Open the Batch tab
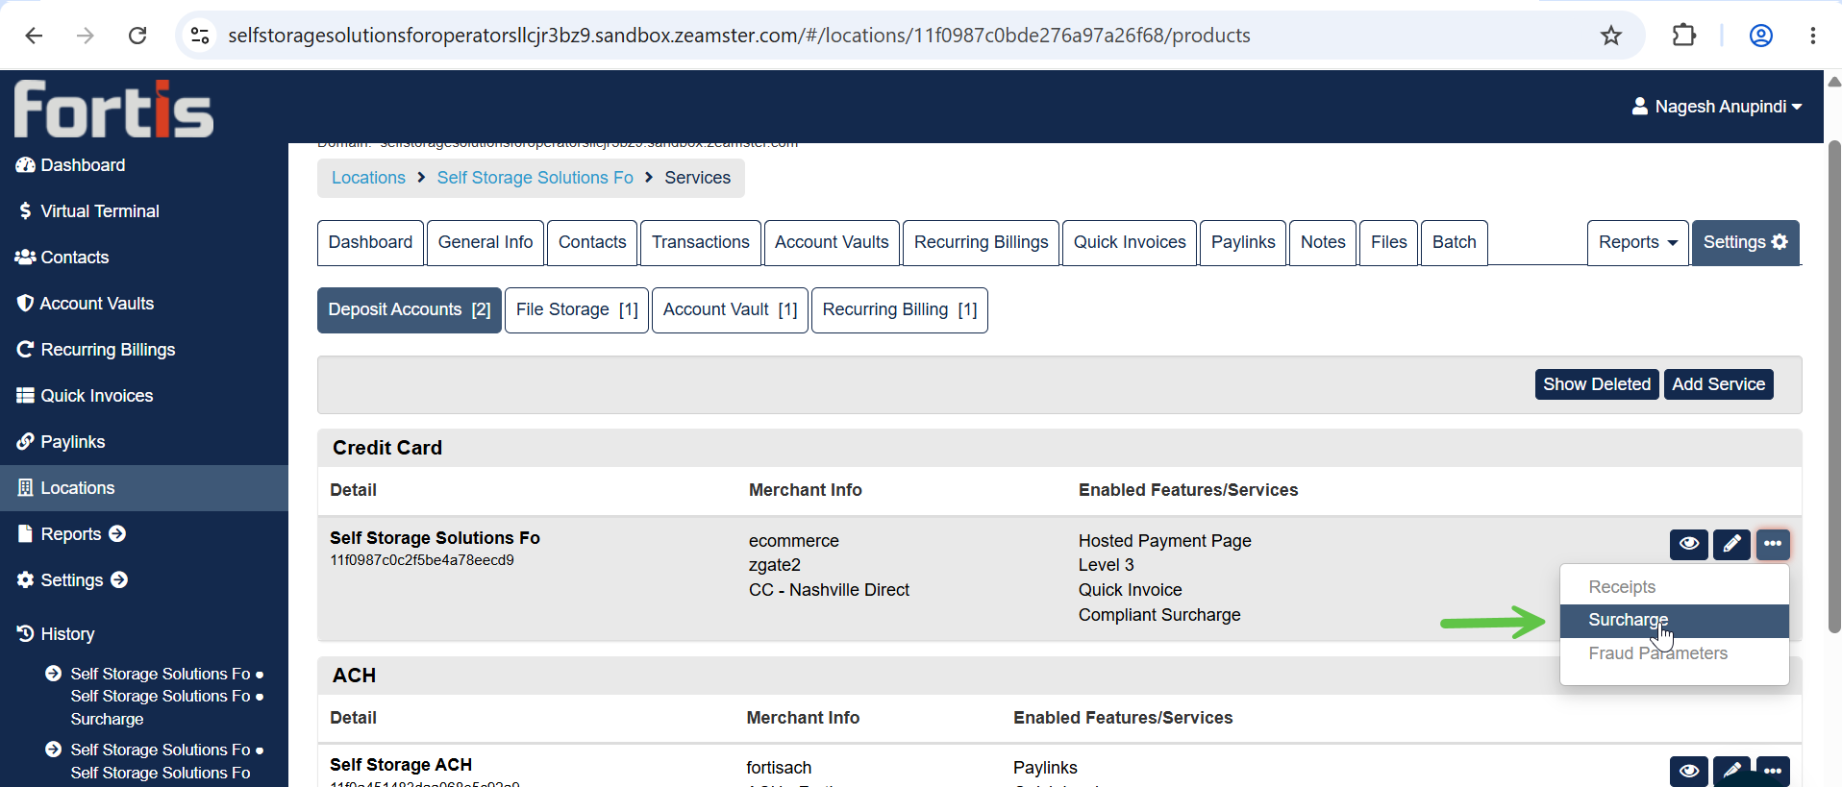This screenshot has height=787, width=1842. point(1455,242)
